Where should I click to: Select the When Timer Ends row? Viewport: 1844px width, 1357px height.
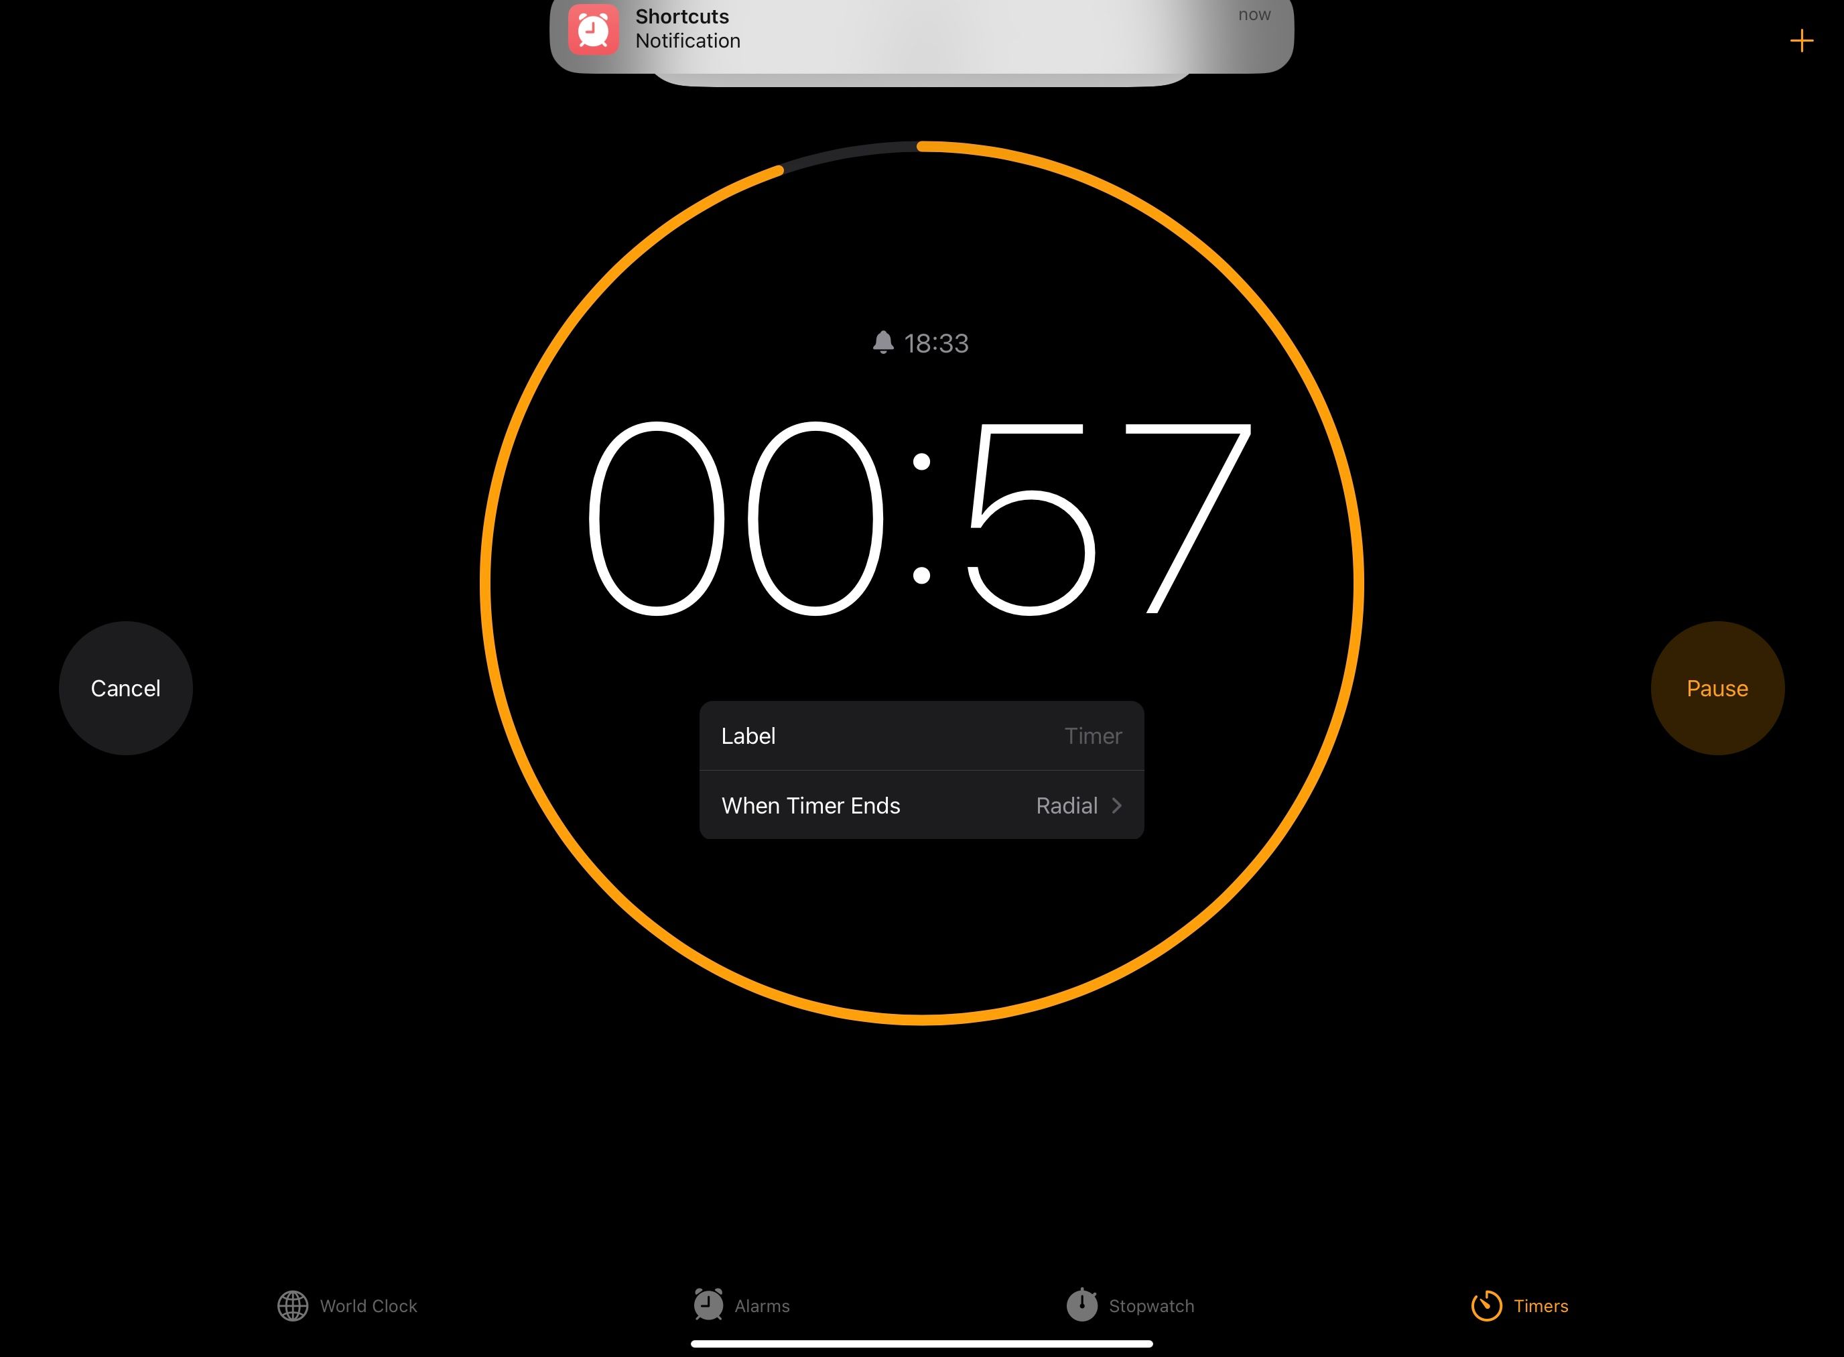coord(922,804)
